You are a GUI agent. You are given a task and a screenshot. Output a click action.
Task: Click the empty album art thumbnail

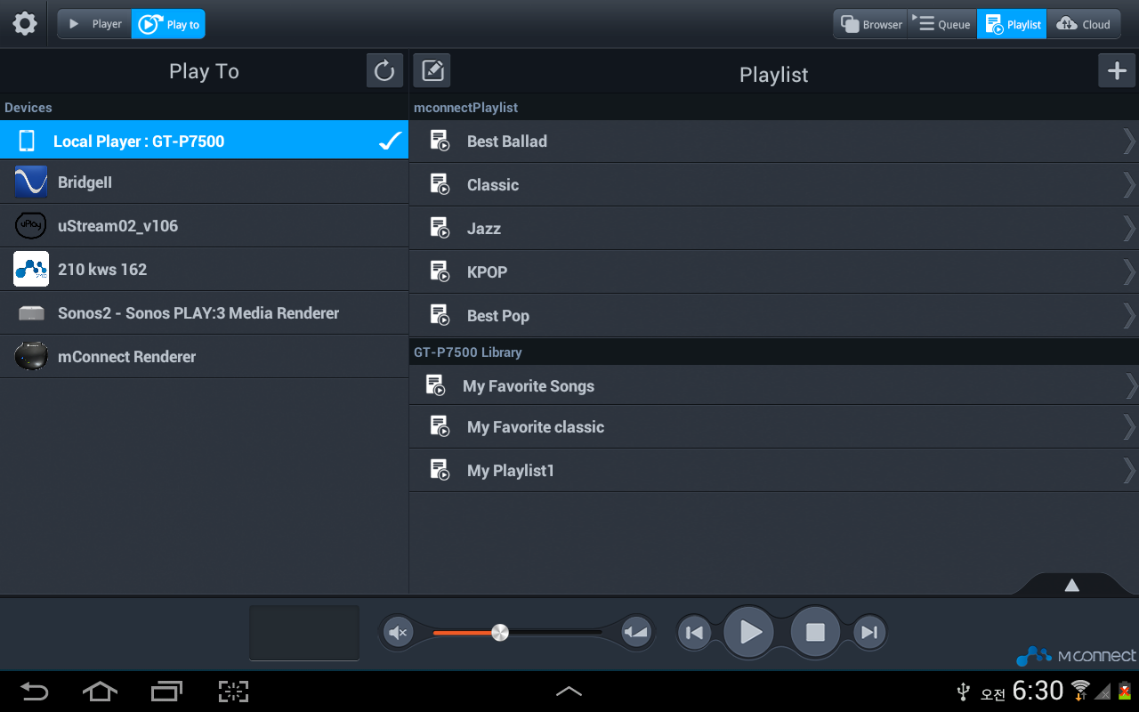(304, 633)
